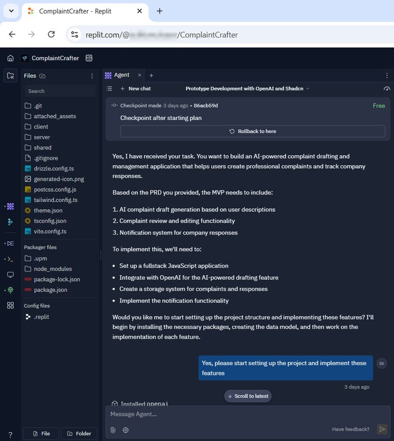Collapse the Files sidebar panel
The image size is (394, 441).
tap(10, 76)
